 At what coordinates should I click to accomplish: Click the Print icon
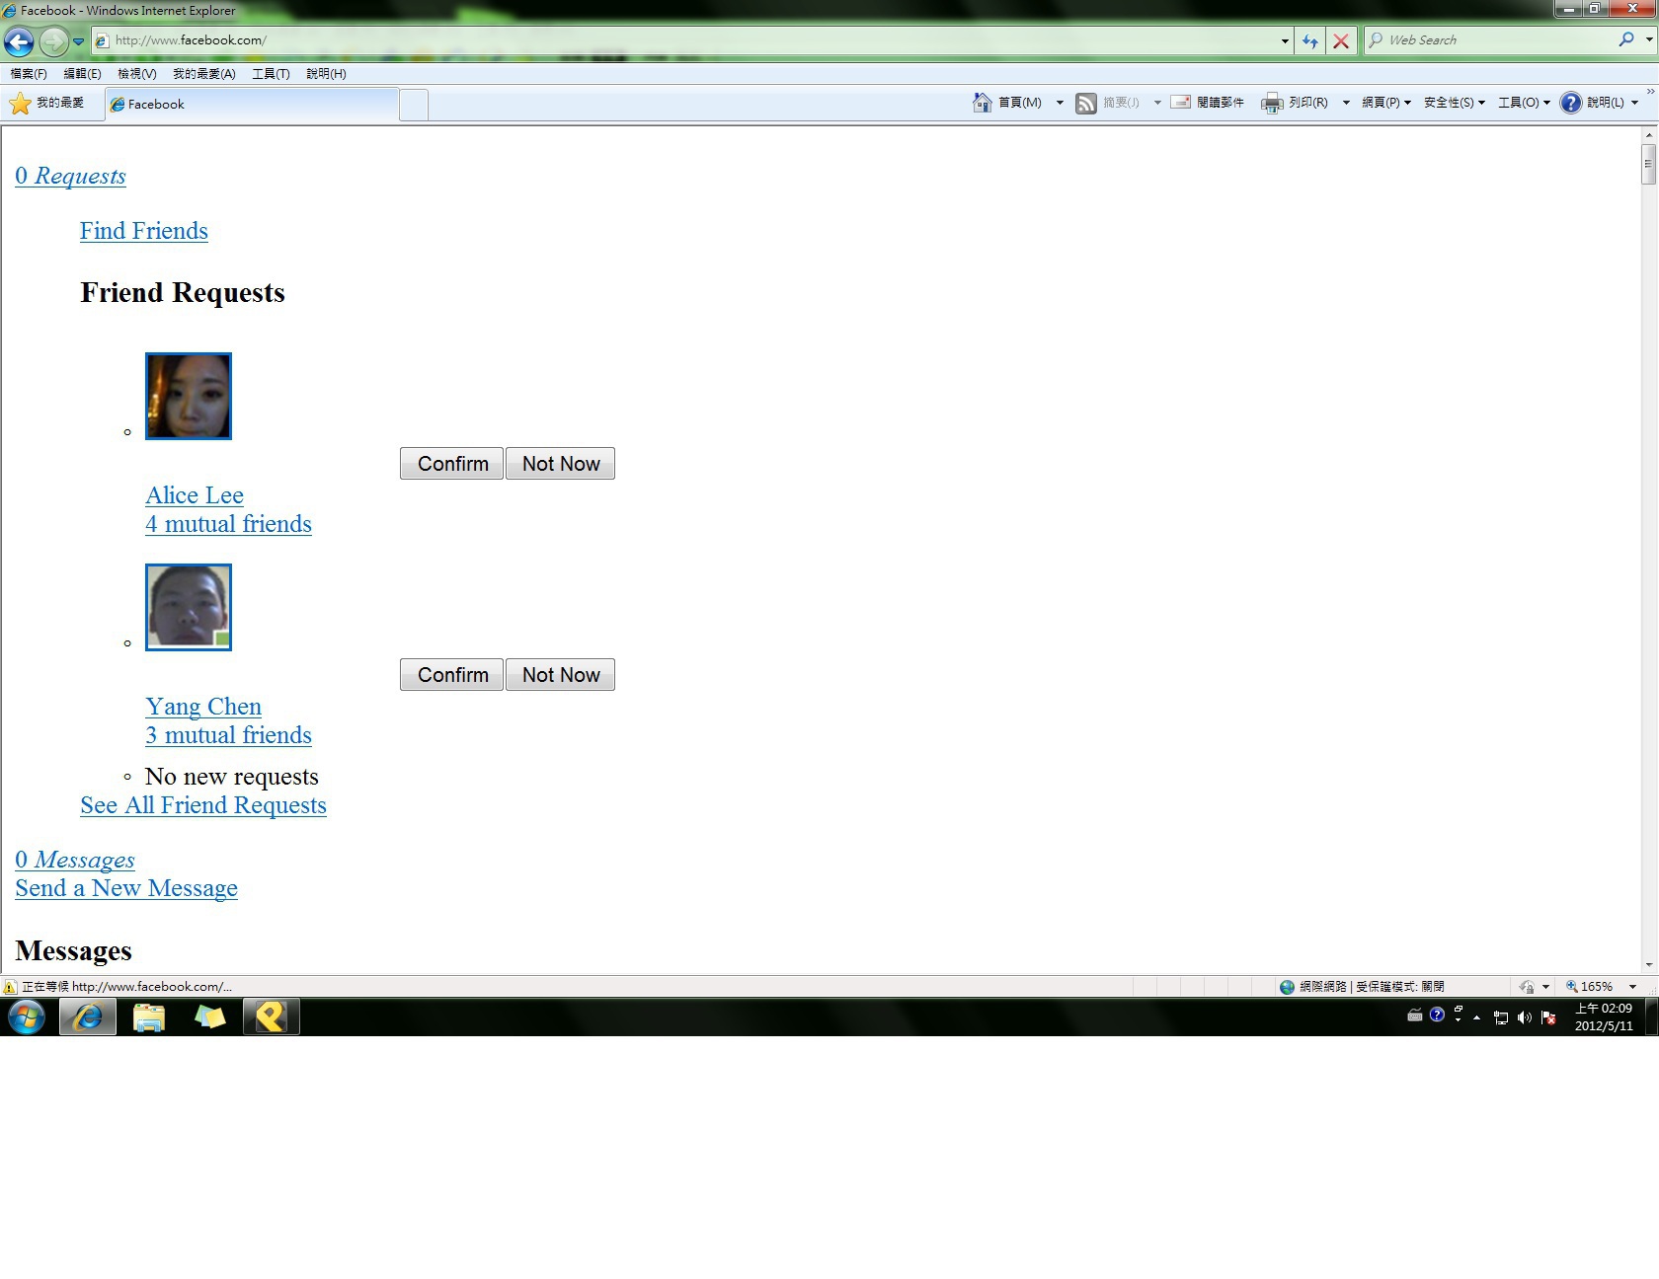1272,103
